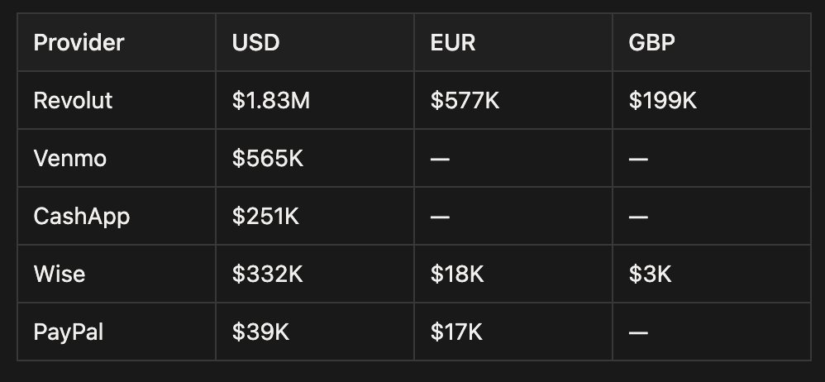Click the empty dash in Venmo's EUR cell
The height and width of the screenshot is (382, 825).
[x=440, y=159]
